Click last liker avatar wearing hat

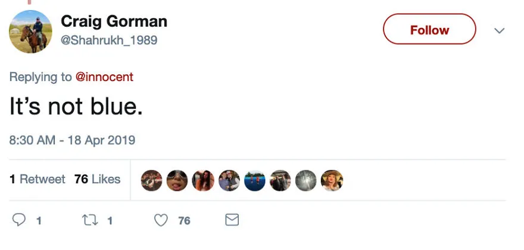pos(332,180)
